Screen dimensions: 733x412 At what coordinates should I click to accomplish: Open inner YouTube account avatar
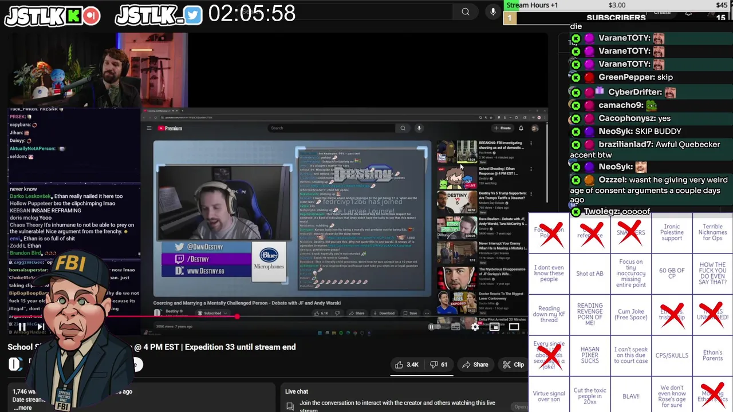535,128
